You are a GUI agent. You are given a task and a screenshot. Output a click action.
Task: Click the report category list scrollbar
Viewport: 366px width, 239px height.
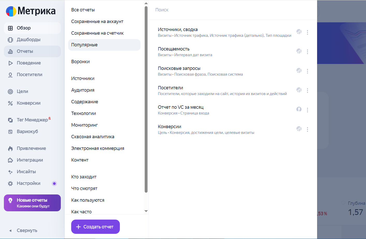coord(146,99)
